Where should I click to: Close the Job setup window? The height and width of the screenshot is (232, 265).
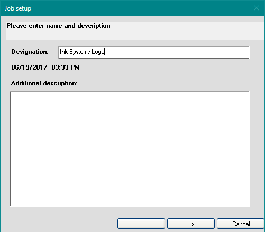pyautogui.click(x=257, y=8)
